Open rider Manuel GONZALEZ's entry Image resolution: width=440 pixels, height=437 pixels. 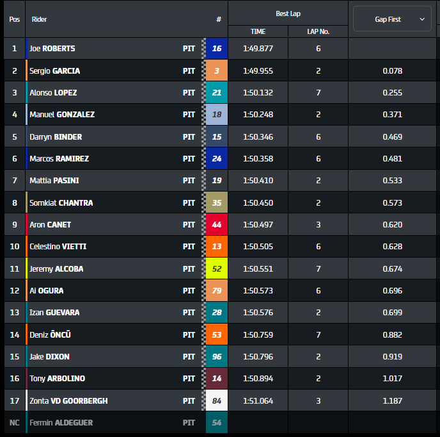tap(62, 115)
